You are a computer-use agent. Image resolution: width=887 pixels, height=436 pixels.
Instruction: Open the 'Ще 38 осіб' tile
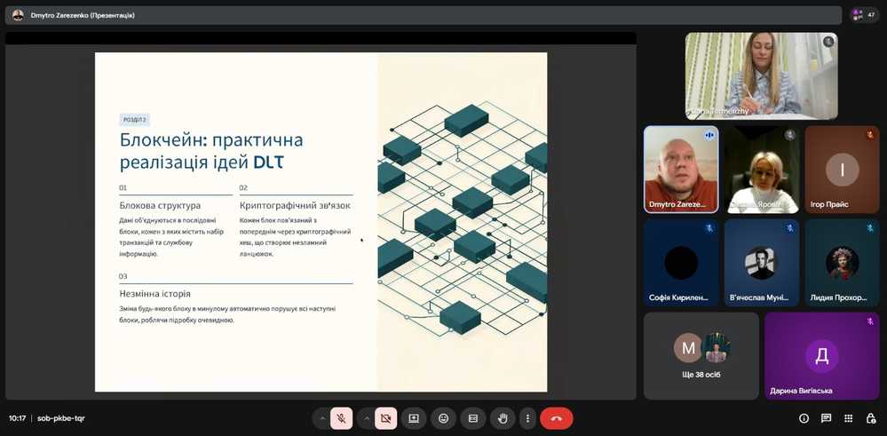click(701, 355)
